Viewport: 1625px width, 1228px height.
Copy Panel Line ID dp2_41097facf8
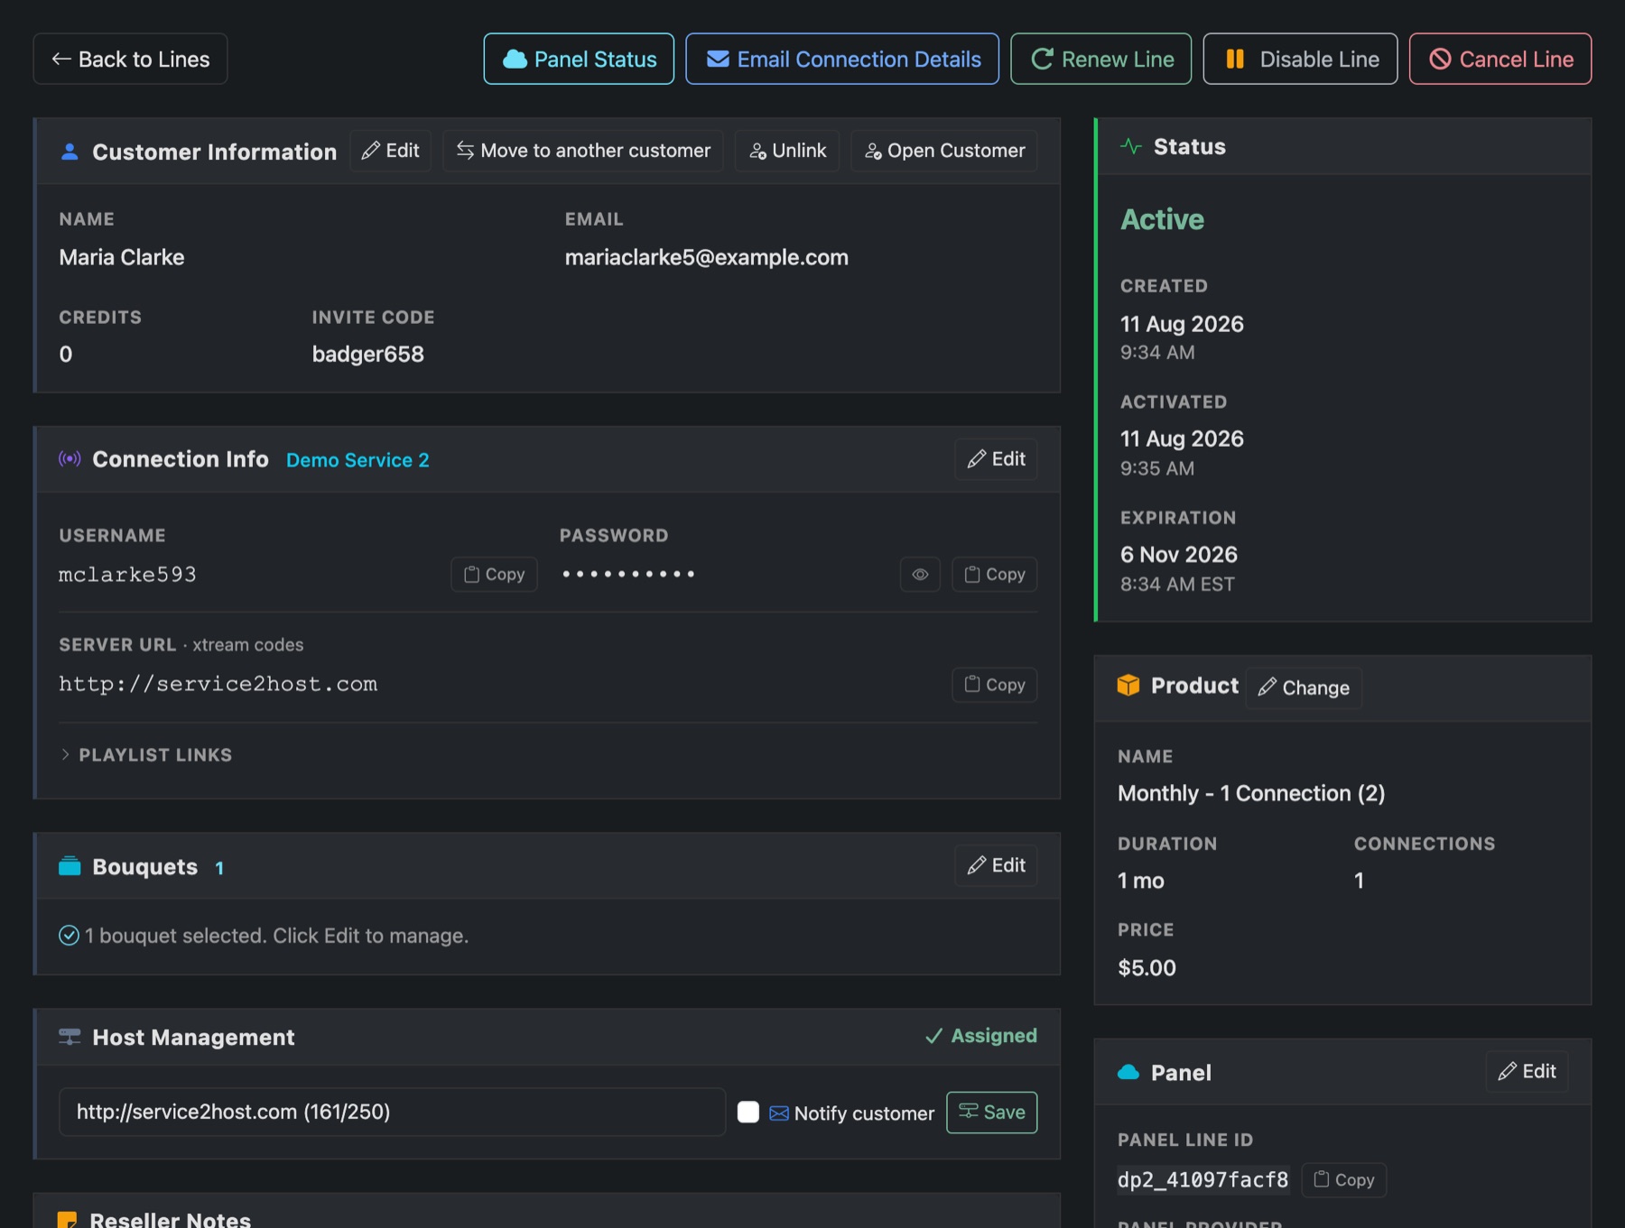pos(1344,1180)
